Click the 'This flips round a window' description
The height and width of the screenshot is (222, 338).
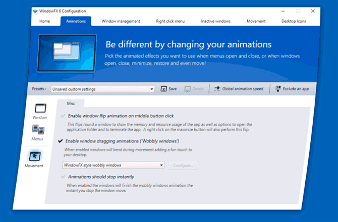(159, 127)
